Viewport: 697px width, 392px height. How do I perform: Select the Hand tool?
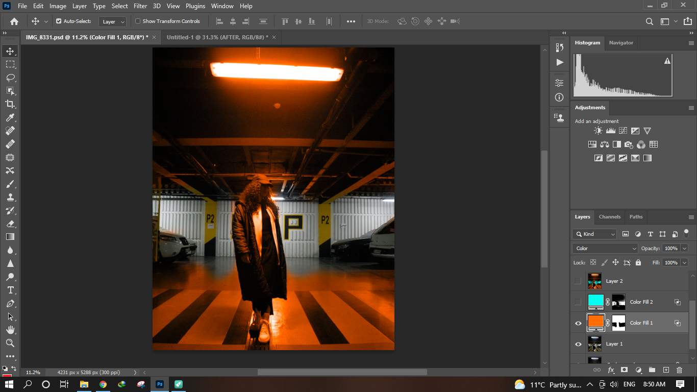click(10, 330)
